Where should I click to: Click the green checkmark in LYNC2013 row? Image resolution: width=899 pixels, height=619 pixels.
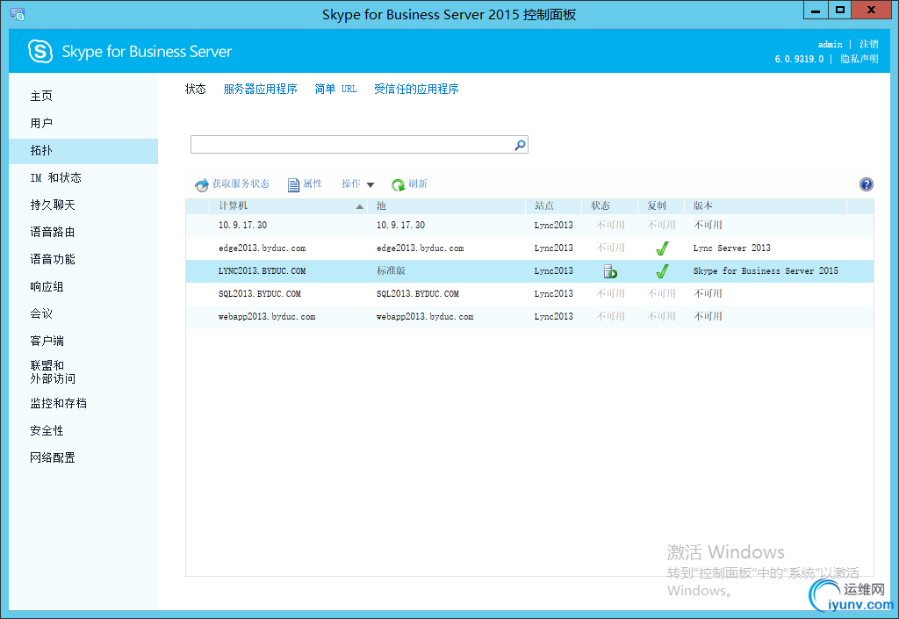tap(662, 271)
